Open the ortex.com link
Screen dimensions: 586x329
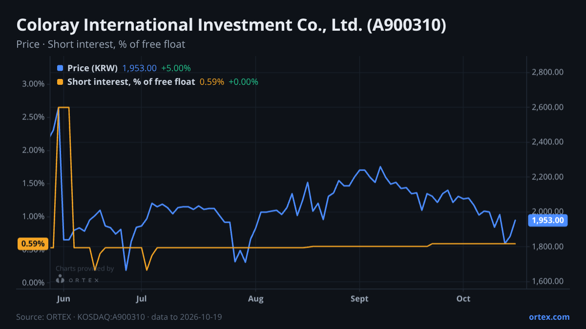tap(549, 317)
